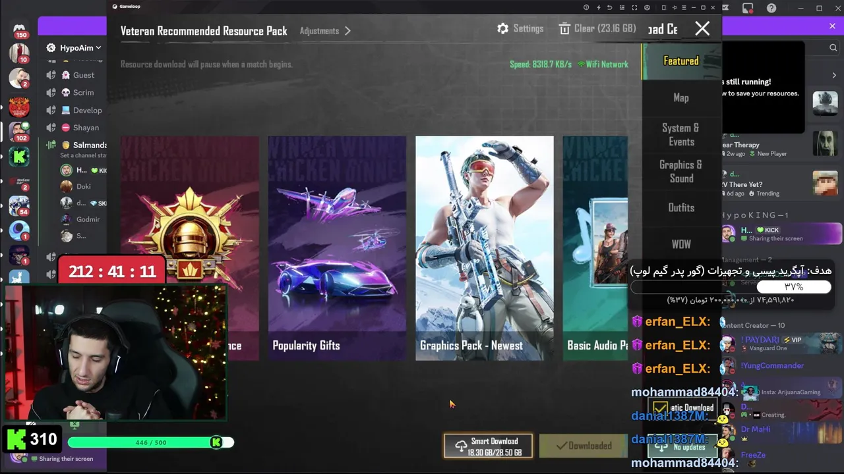Click the 37% donation goal bar
The width and height of the screenshot is (844, 474).
click(x=731, y=287)
